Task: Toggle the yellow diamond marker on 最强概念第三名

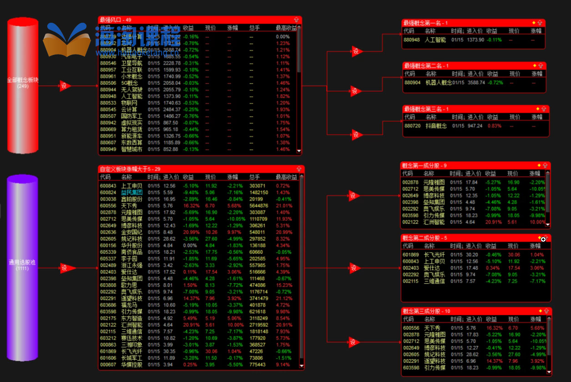Action: 538,109
